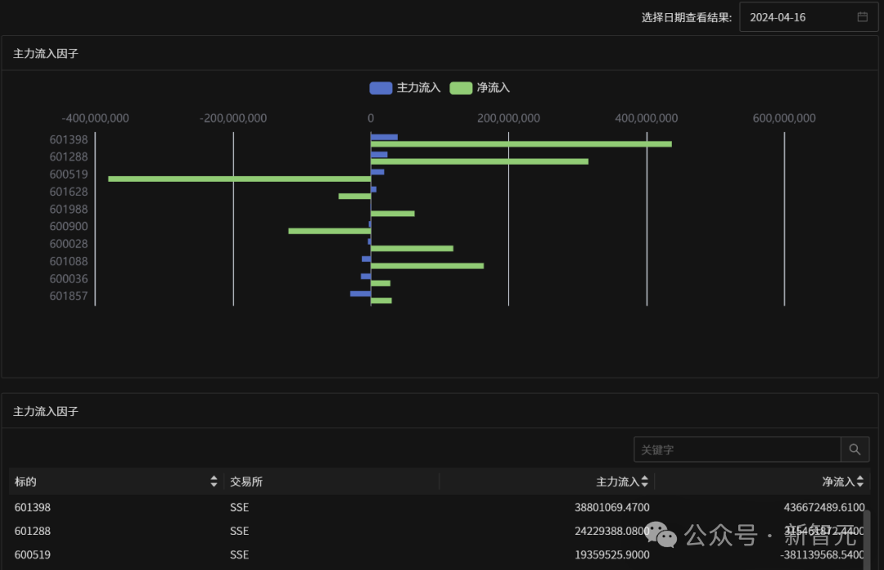884x570 pixels.
Task: Toggle 净流入 green legend series
Action: coord(480,88)
